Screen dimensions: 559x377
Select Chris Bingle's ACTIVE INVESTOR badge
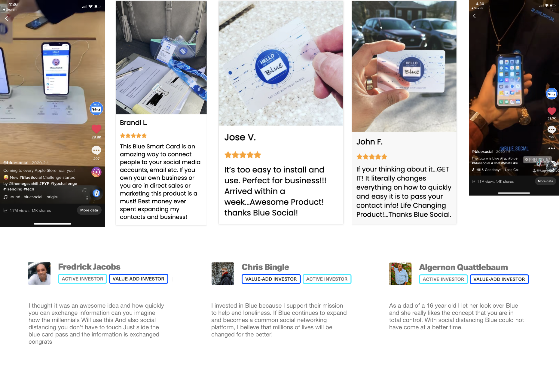tap(327, 279)
